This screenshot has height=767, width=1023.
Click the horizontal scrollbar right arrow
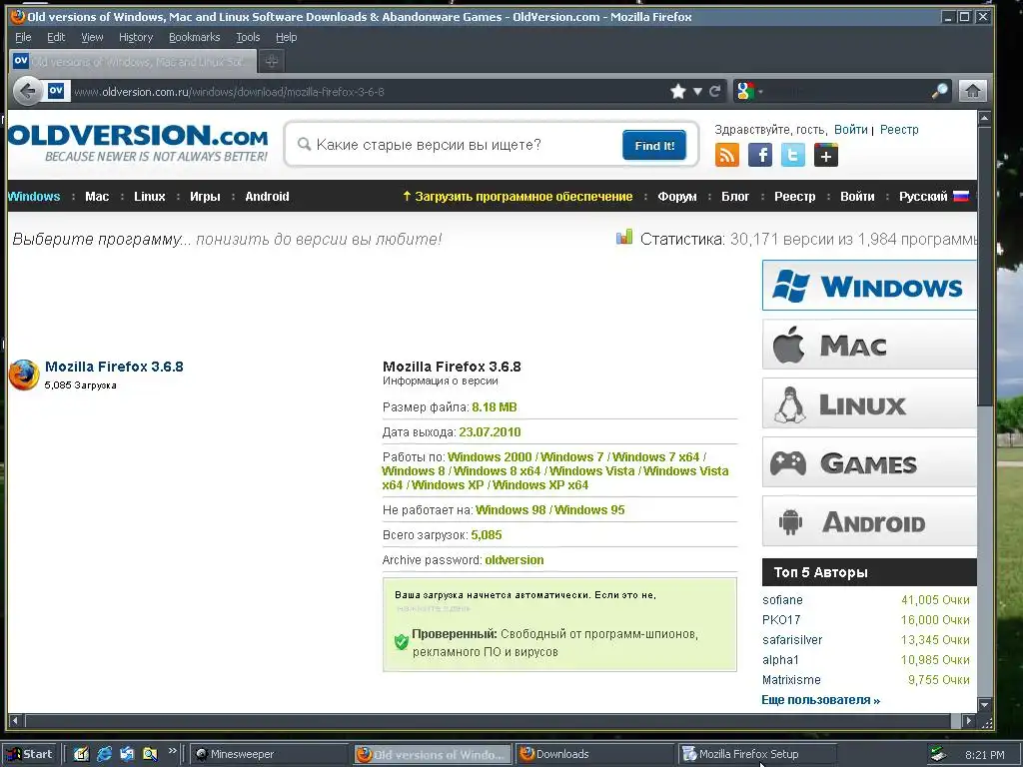[968, 721]
